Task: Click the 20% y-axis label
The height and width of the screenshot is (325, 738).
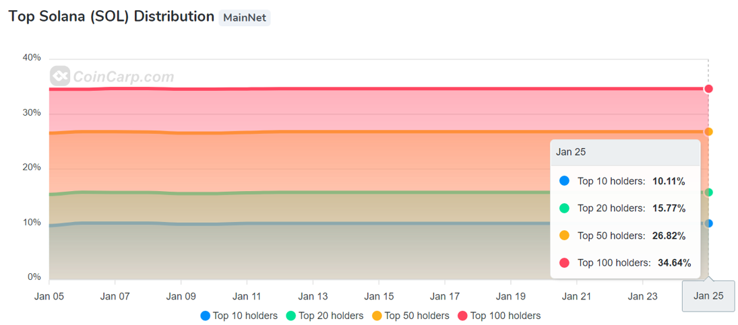Action: click(x=32, y=167)
